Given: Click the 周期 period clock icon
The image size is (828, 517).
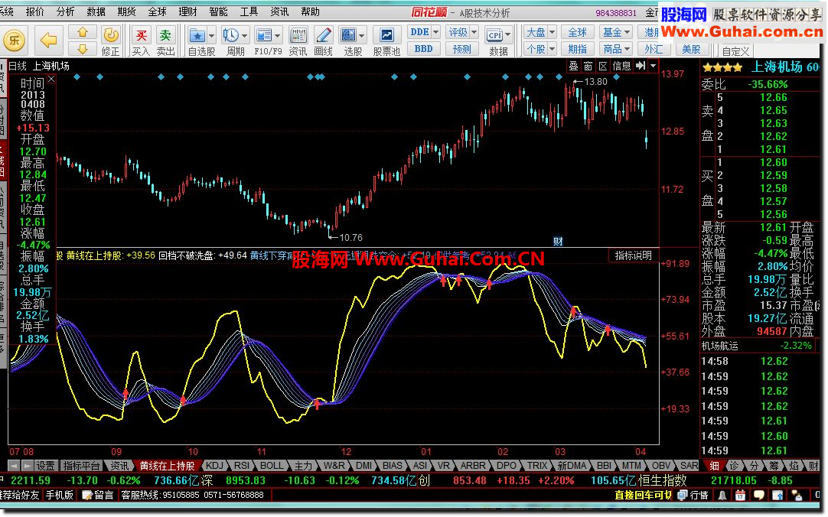Looking at the screenshot, I should pyautogui.click(x=230, y=36).
